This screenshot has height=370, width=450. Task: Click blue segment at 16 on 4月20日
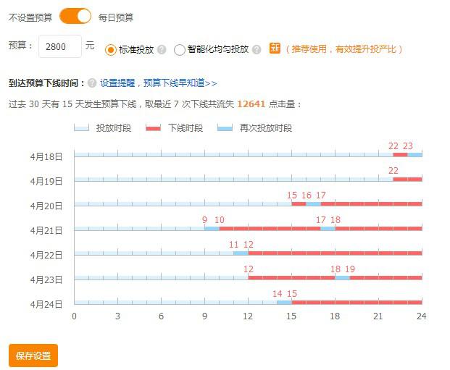(313, 204)
